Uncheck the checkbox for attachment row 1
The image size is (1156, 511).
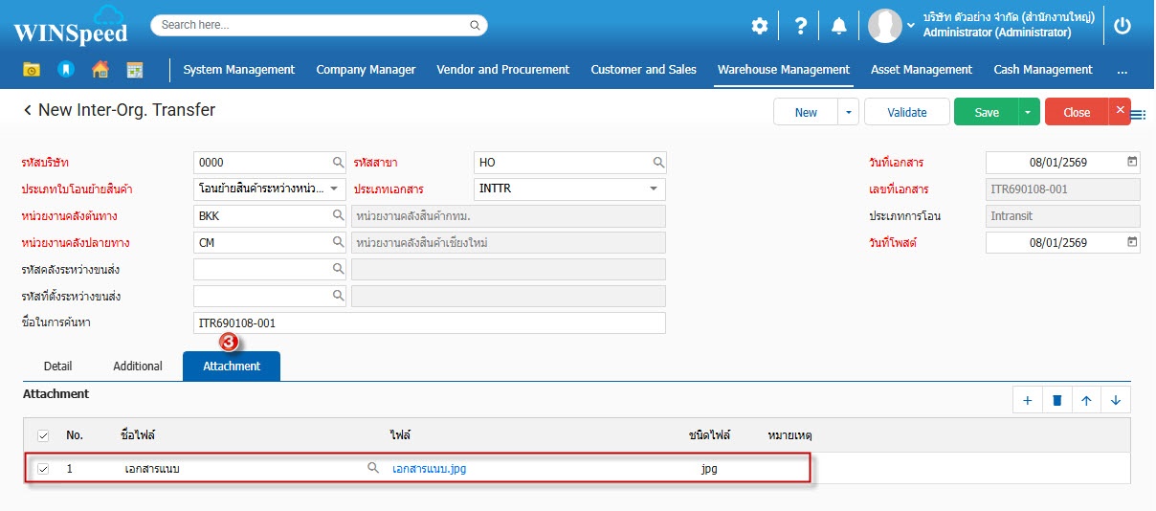(x=43, y=469)
